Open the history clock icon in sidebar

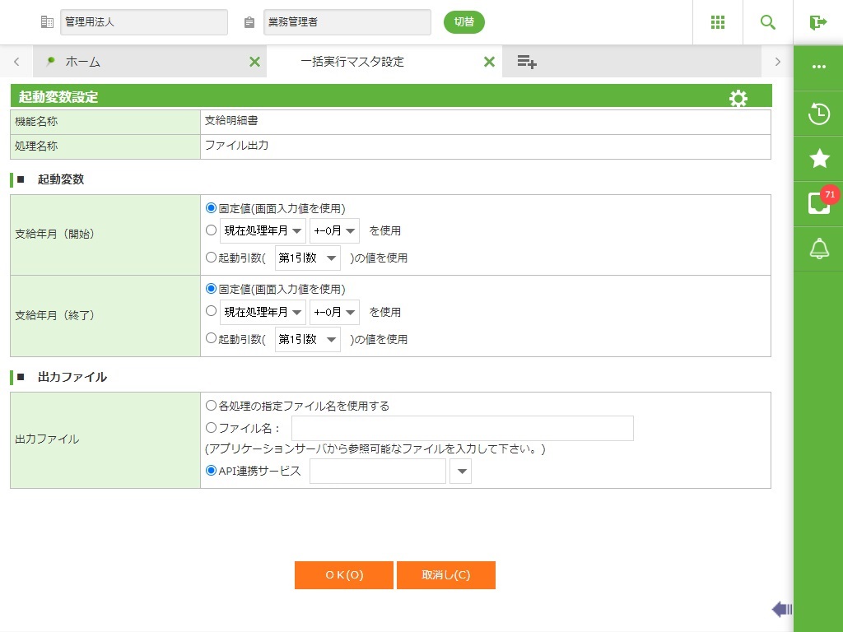pyautogui.click(x=818, y=114)
